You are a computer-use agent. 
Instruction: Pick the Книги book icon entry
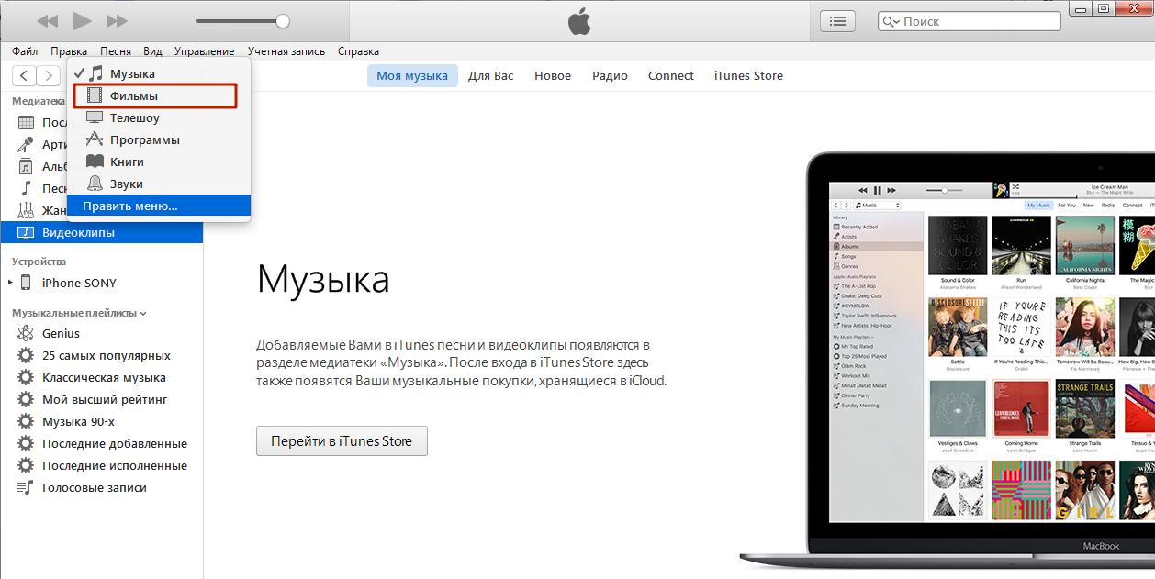(95, 161)
